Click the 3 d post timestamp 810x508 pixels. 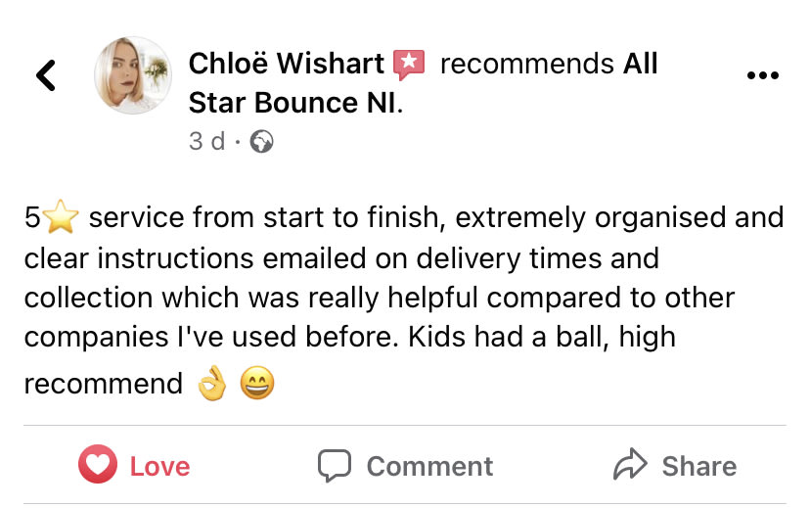pyautogui.click(x=206, y=141)
